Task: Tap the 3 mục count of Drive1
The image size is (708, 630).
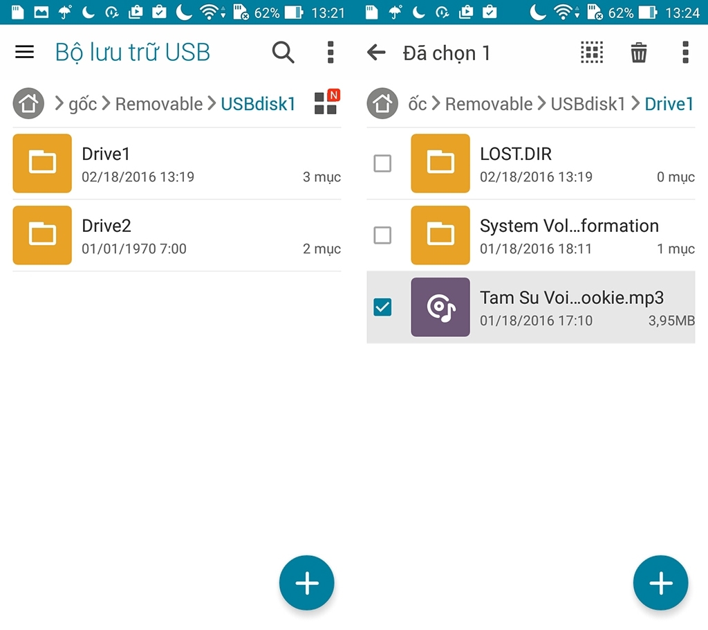Action: pos(322,177)
